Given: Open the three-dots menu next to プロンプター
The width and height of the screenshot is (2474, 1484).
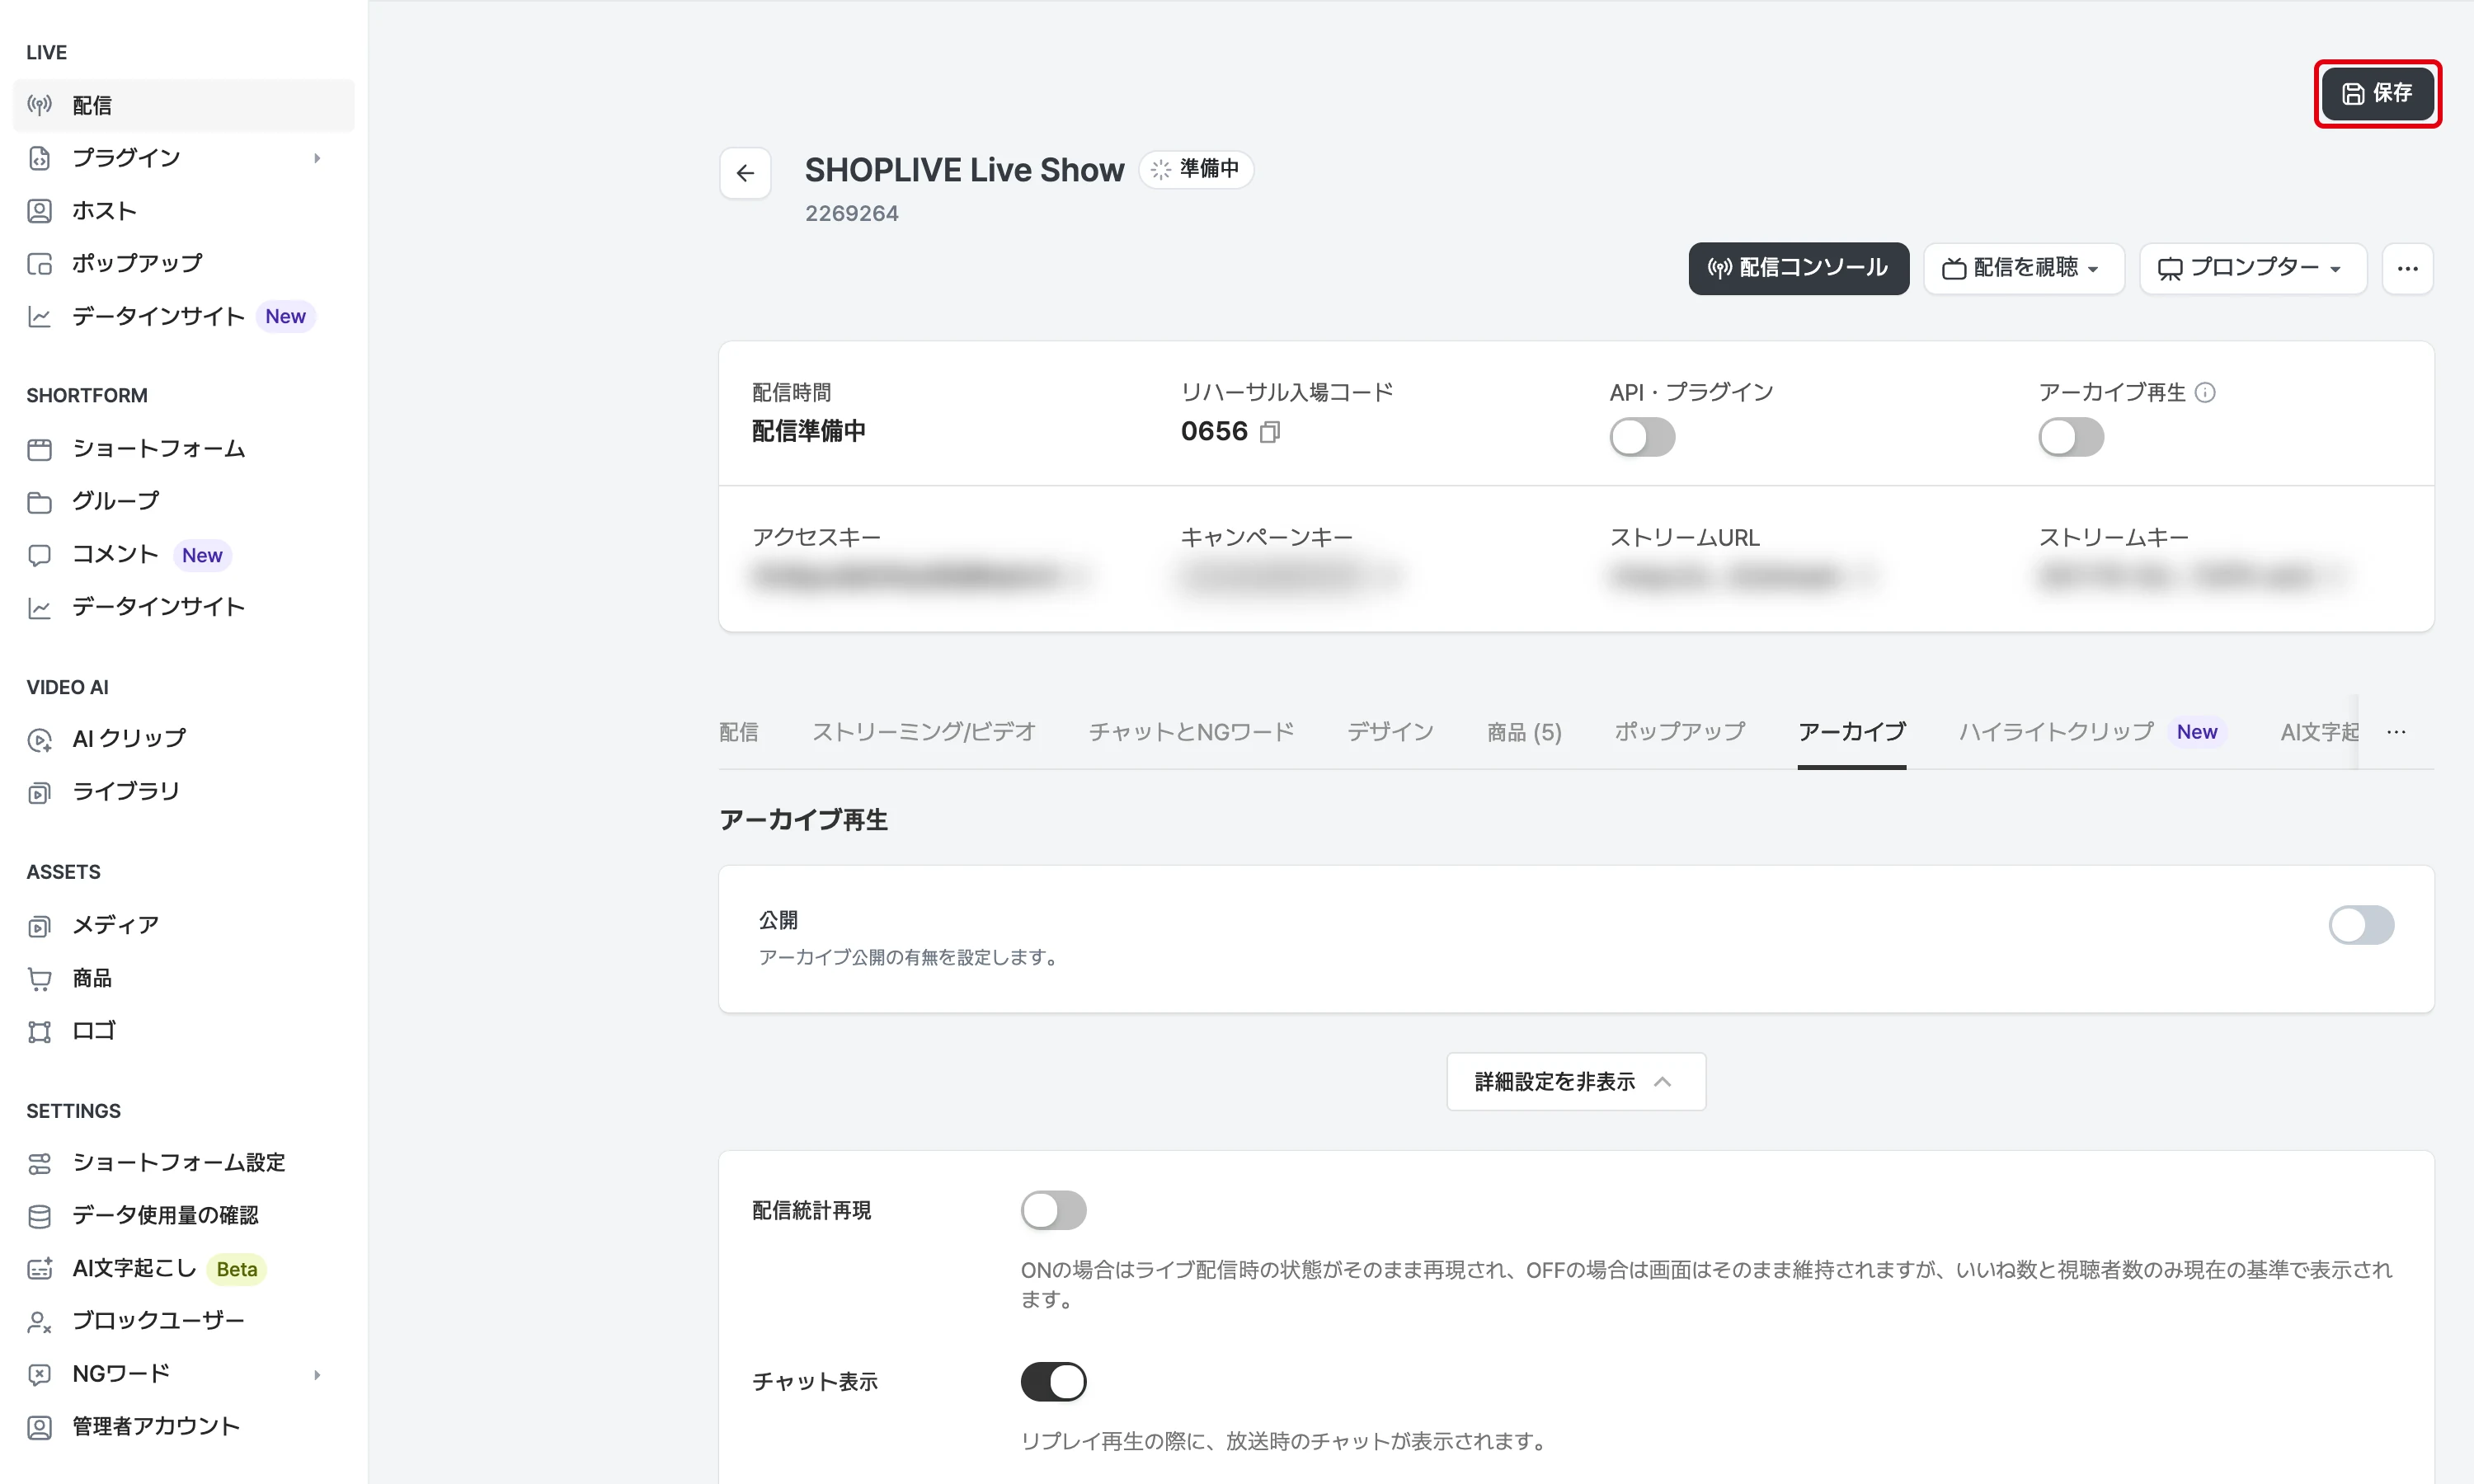Looking at the screenshot, I should click(2407, 268).
